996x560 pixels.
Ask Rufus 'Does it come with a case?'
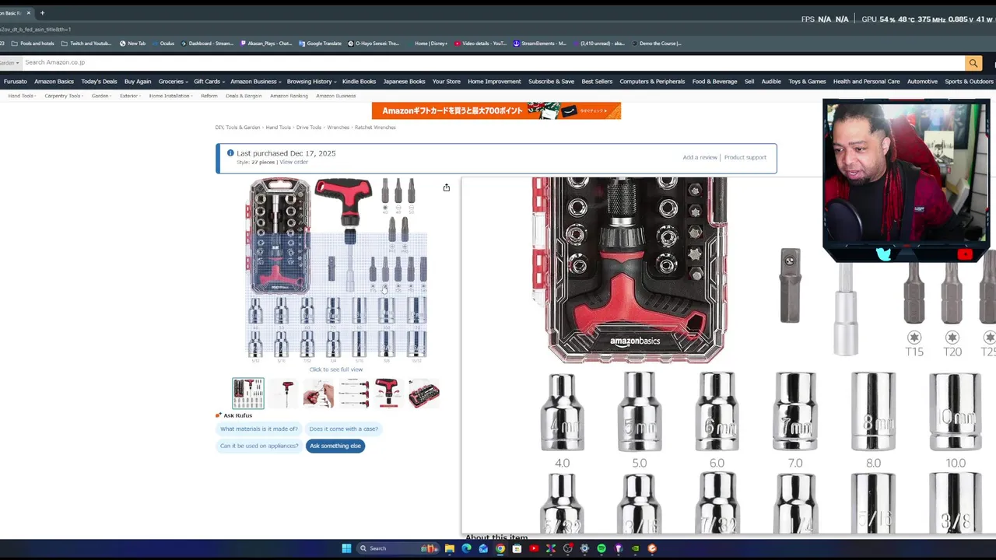343,429
